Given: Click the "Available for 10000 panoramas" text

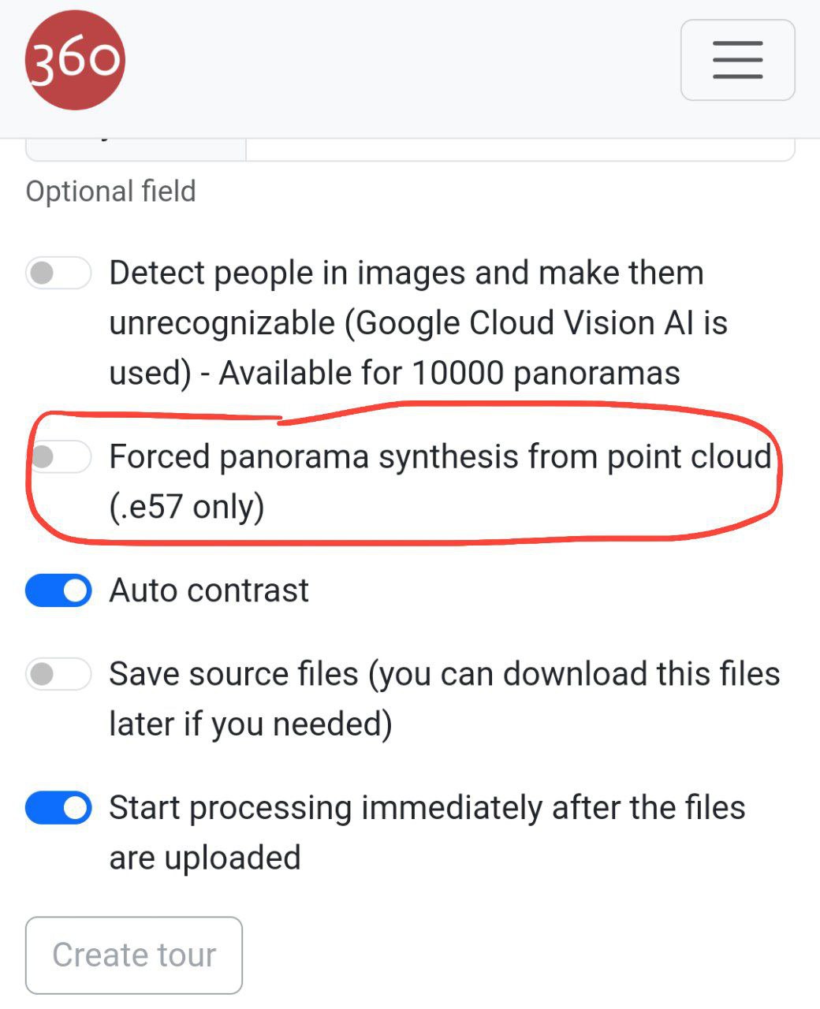Looking at the screenshot, I should (449, 373).
